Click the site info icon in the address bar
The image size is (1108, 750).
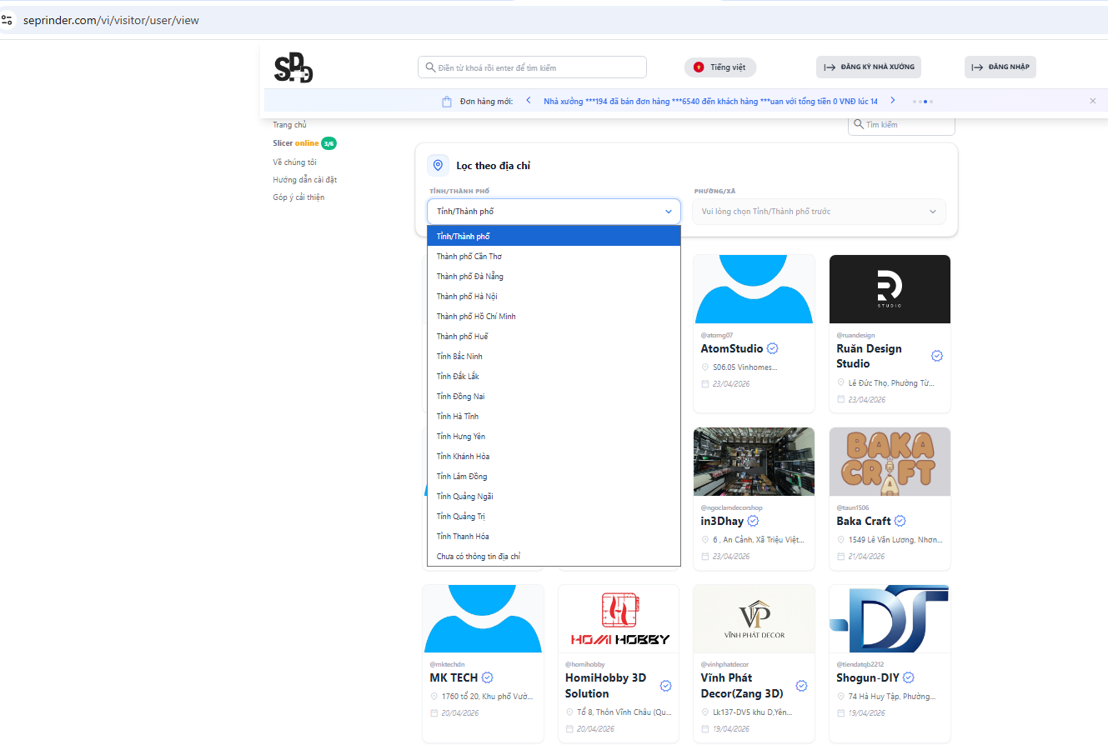tap(8, 20)
